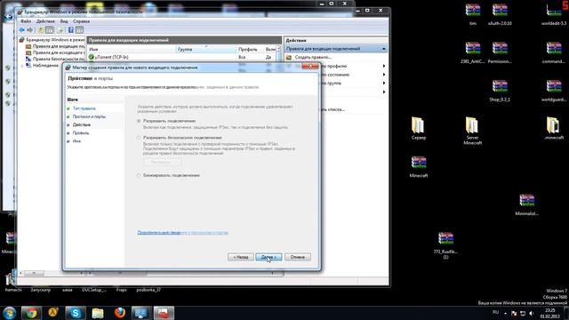Viewport: 569px width, 320px height.
Task: Open the Half-Life lambda icon in taskbar
Action: tap(53, 312)
